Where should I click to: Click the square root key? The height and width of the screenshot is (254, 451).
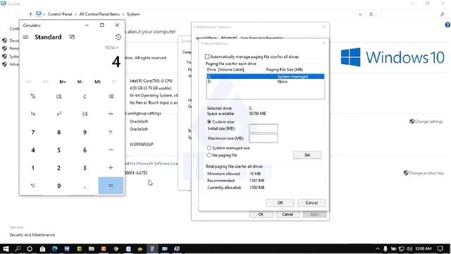click(85, 114)
